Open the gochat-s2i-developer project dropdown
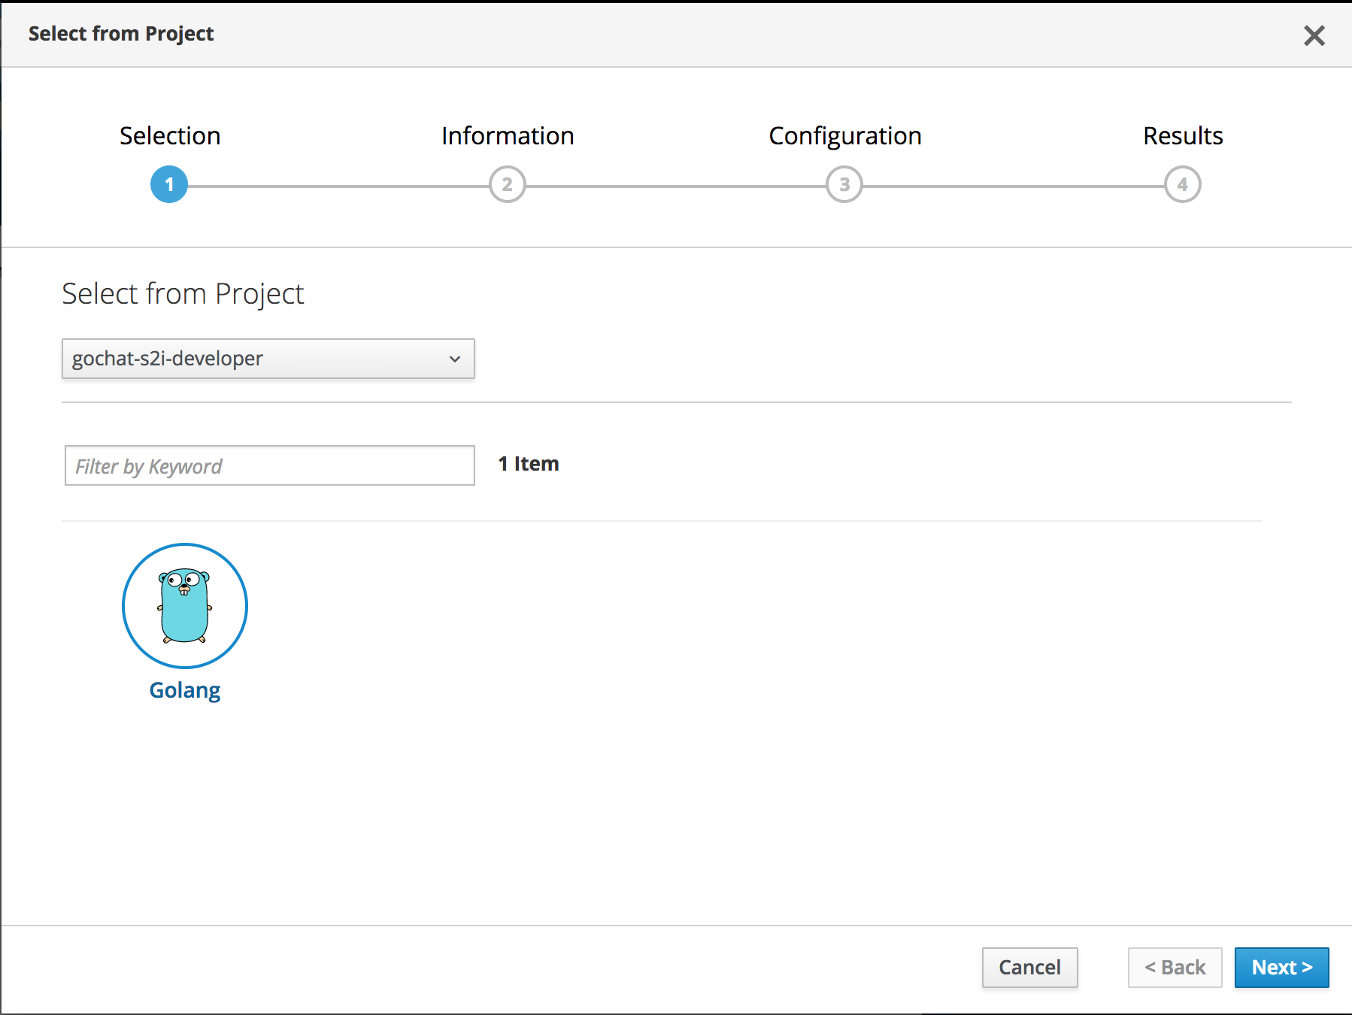 click(268, 359)
